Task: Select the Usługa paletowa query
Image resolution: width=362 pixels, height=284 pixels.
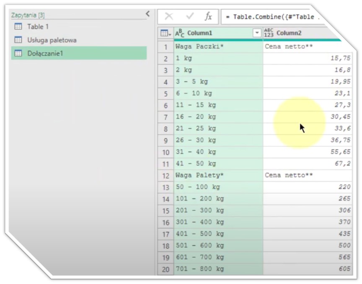Action: point(52,40)
